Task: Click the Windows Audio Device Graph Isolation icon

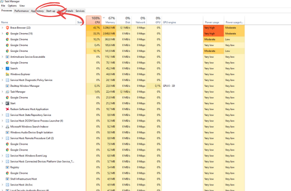Action: [7, 132]
